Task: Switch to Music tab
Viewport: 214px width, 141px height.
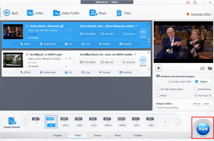Action: click(x=118, y=135)
